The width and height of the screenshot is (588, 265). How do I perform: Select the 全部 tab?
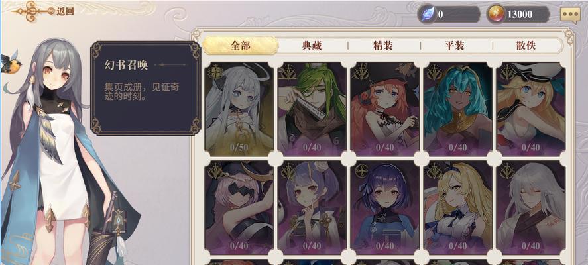[x=241, y=46]
